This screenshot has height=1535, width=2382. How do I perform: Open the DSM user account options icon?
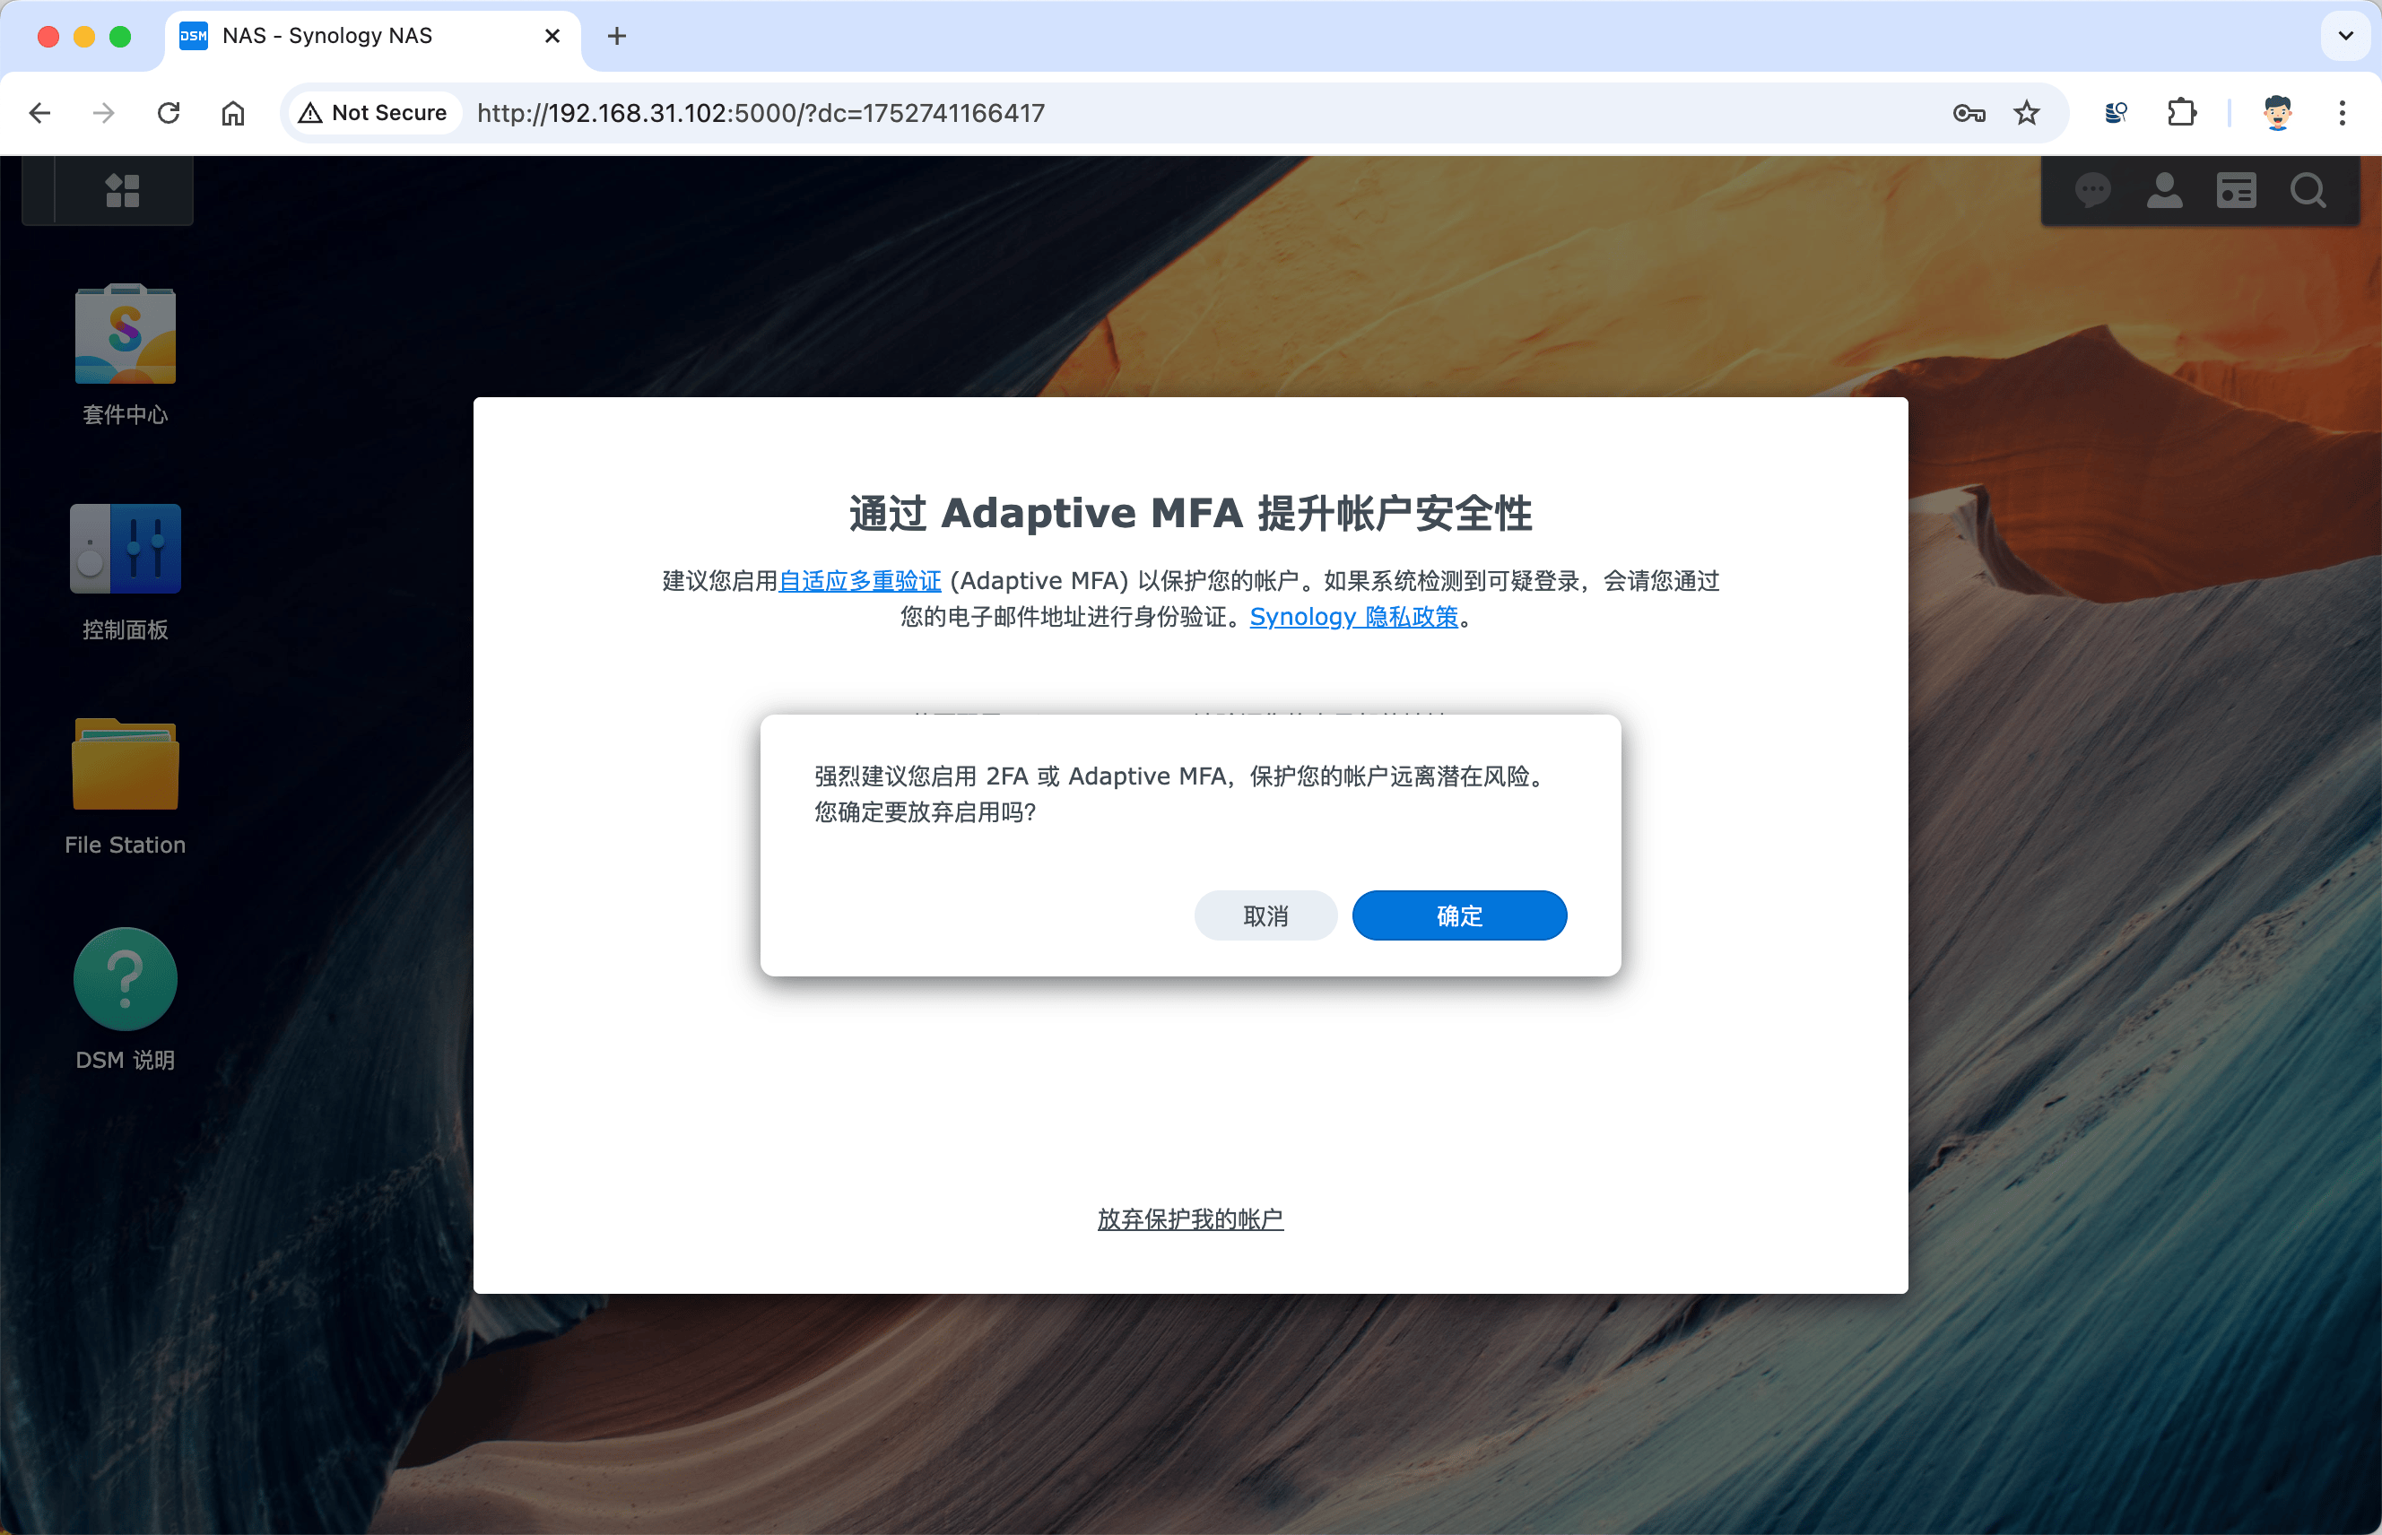coord(2164,190)
